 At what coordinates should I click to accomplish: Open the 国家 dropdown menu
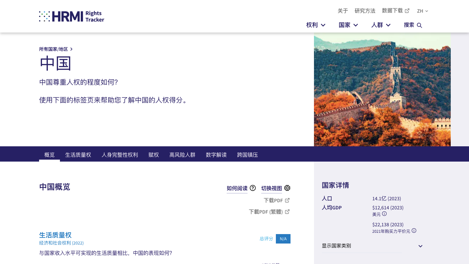click(348, 25)
